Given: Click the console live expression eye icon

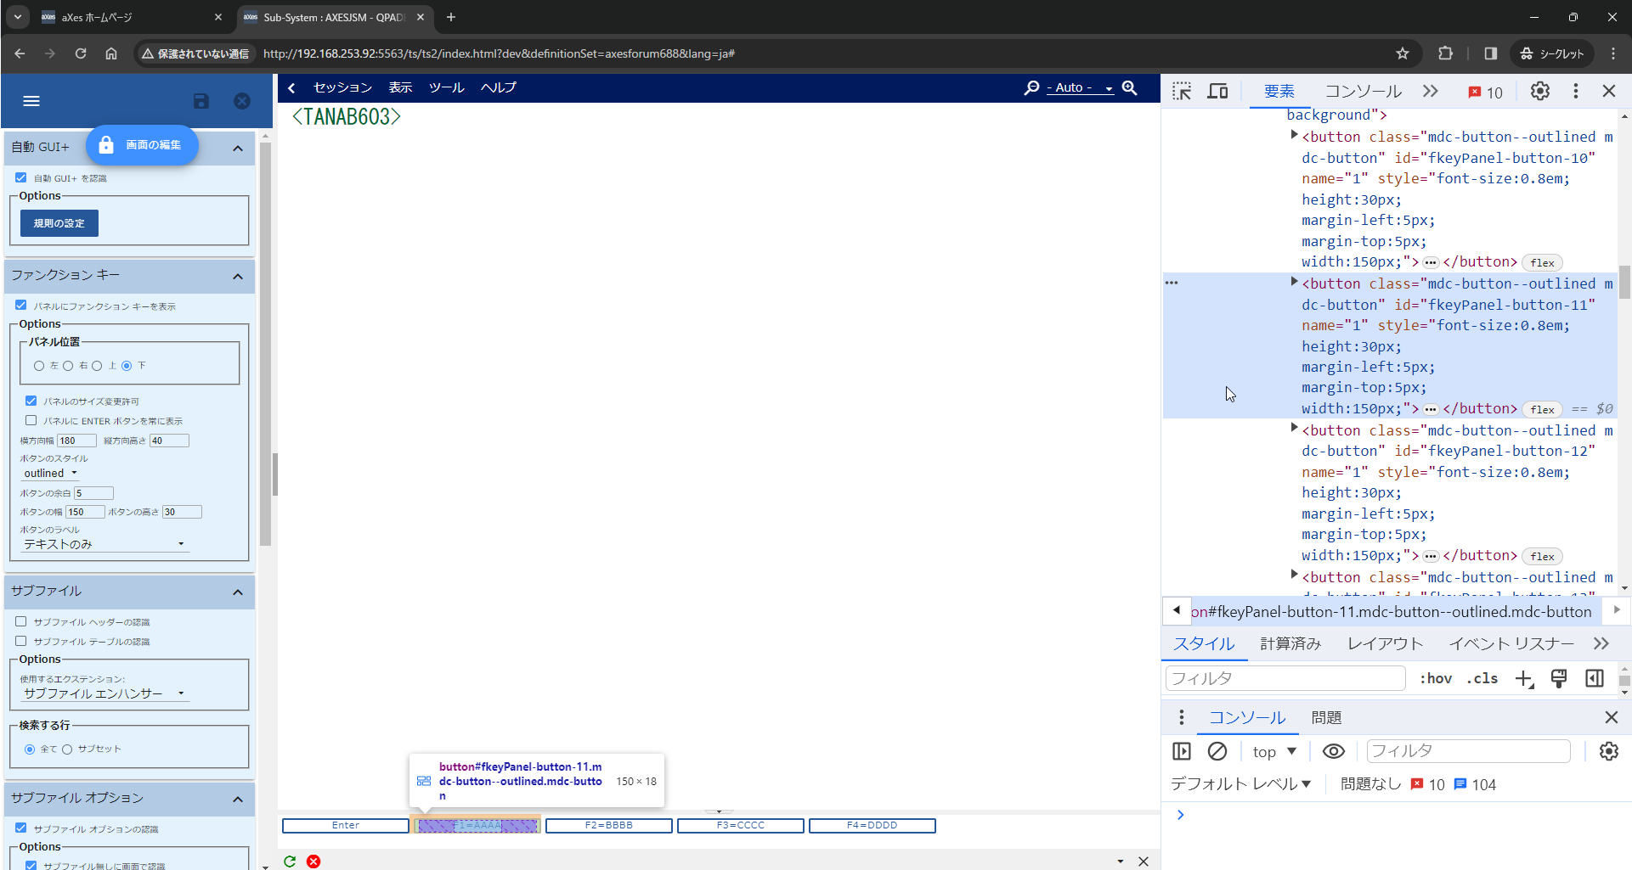Looking at the screenshot, I should tap(1333, 751).
